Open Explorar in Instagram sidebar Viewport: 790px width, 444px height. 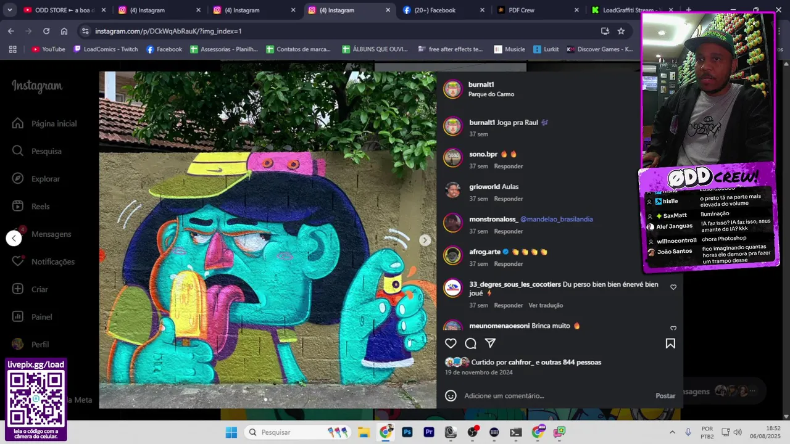(36, 179)
